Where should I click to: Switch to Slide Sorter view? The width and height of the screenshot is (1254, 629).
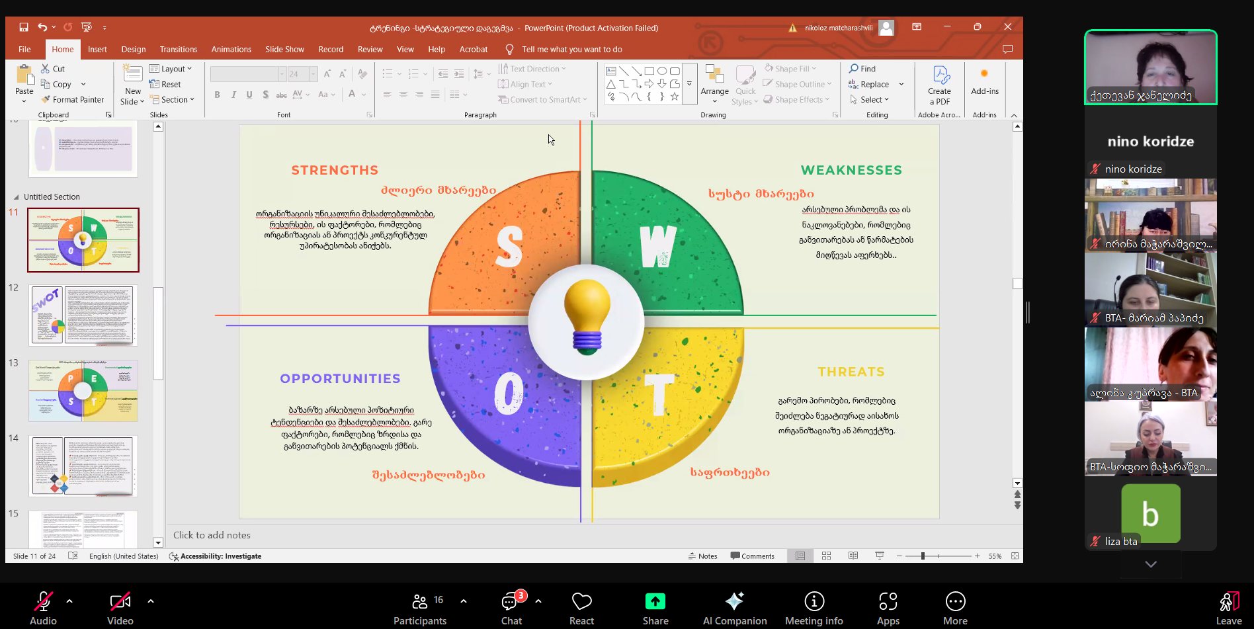coord(827,556)
